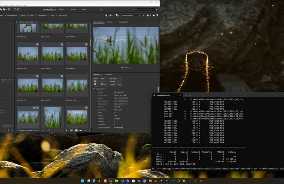284x184 pixels.
Task: Click the smaller thumbnails minus button
Action: click(43, 130)
